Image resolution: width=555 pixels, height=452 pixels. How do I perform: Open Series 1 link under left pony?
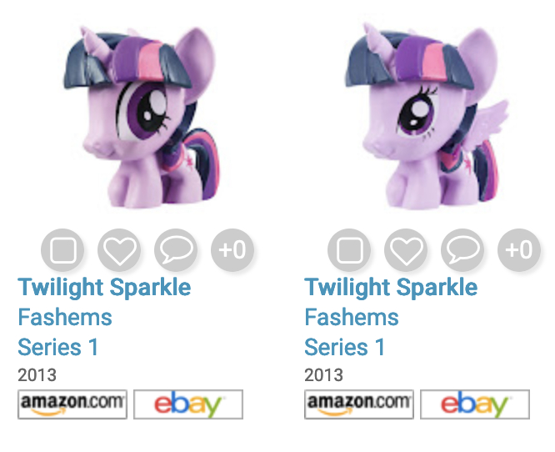(x=58, y=347)
